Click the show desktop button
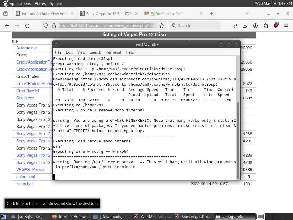 tap(3, 217)
